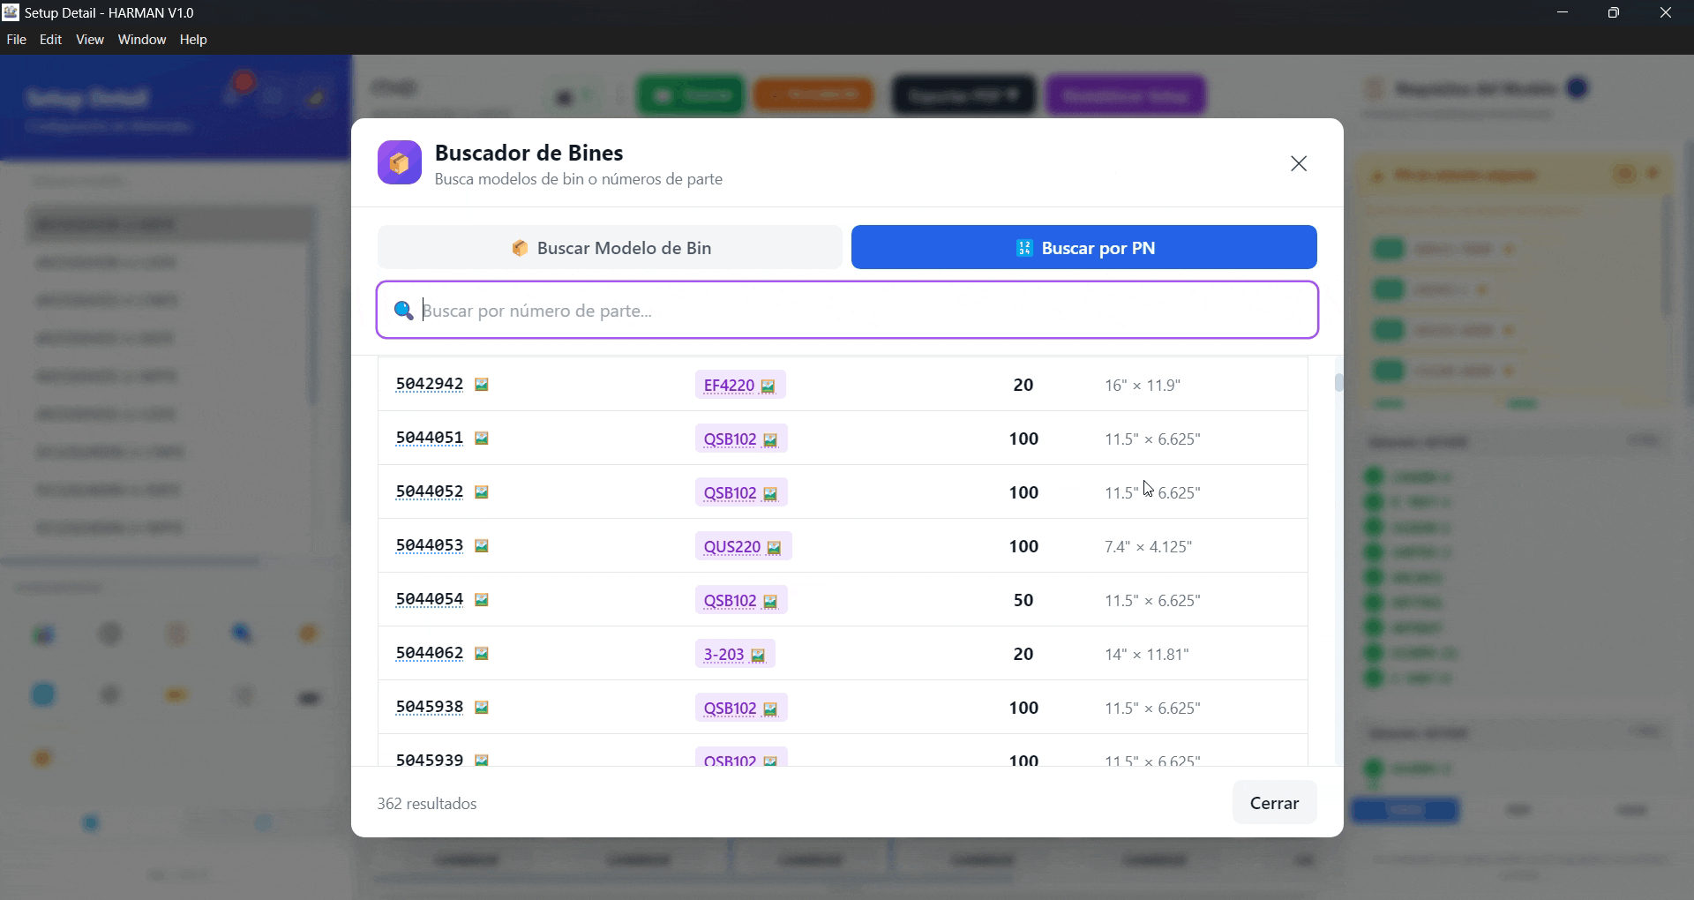The width and height of the screenshot is (1694, 900).
Task: Click the bin icon on the Buscar Modelo de Bin tab
Action: pos(520,248)
